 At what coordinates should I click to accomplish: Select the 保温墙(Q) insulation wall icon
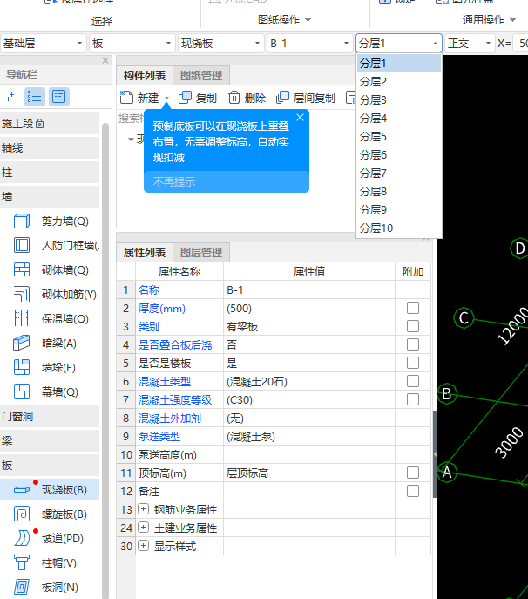(x=22, y=318)
